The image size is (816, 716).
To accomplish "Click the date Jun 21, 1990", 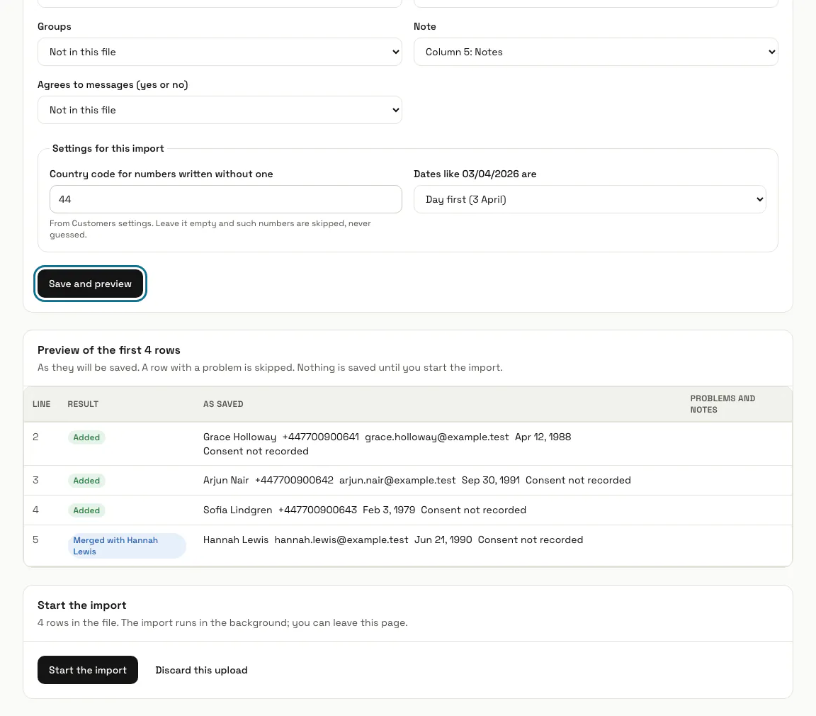I will tap(443, 539).
